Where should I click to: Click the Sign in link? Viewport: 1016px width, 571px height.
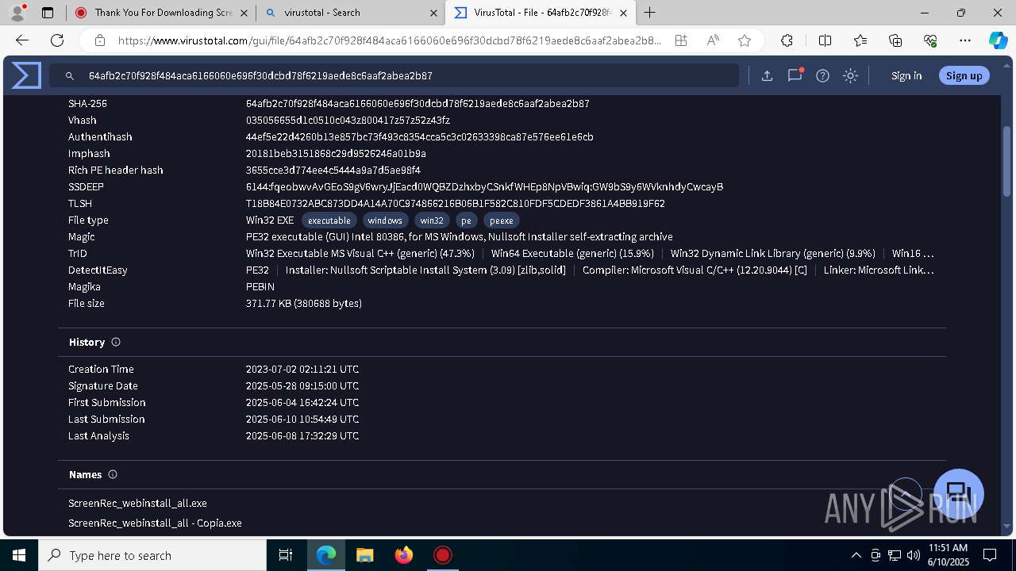click(906, 75)
